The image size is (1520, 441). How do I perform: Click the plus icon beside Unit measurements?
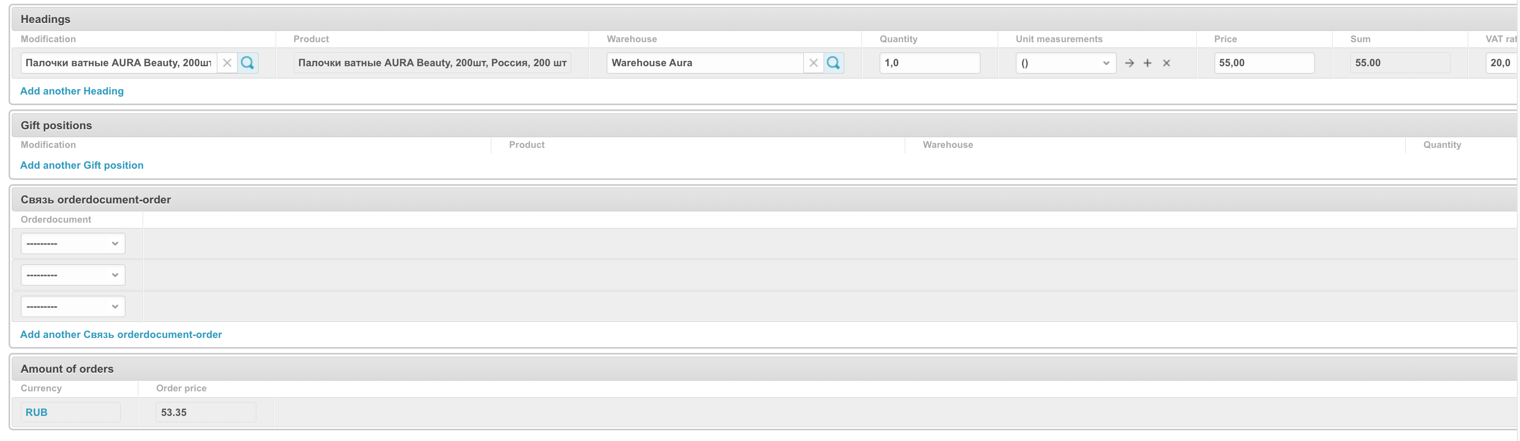[1147, 63]
